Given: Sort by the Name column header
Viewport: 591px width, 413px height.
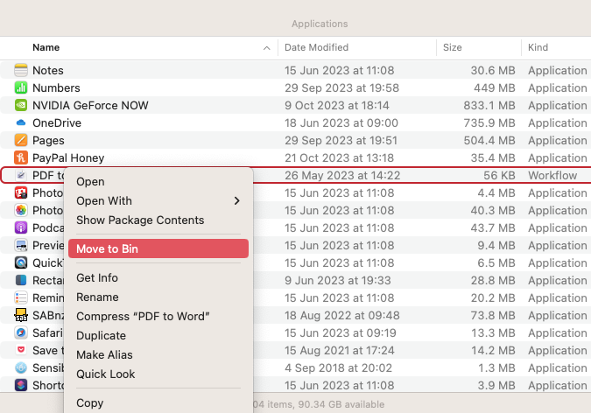Looking at the screenshot, I should pyautogui.click(x=46, y=47).
